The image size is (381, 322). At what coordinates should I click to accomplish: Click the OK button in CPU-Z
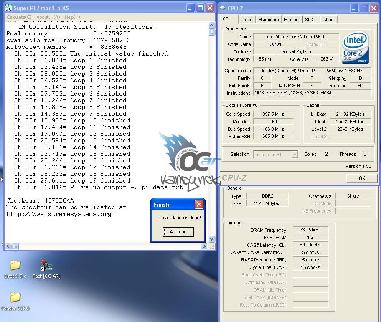[362, 178]
